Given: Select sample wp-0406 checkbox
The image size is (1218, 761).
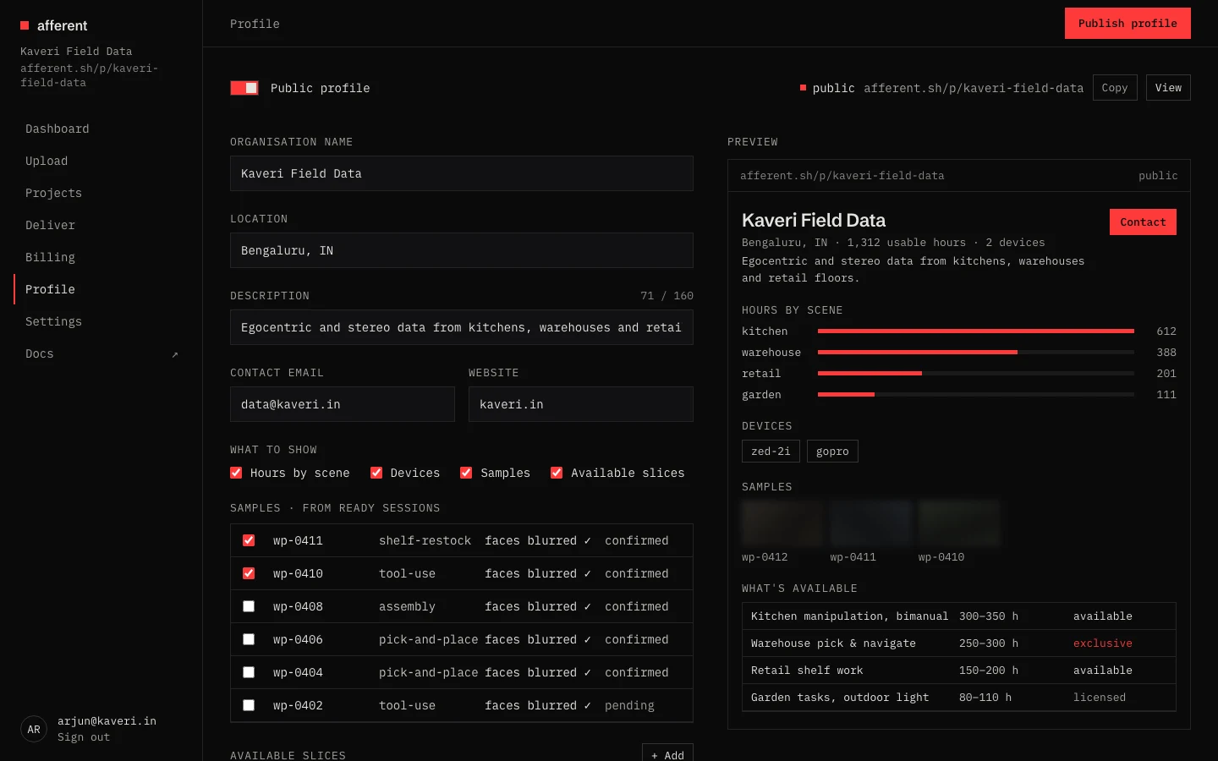Looking at the screenshot, I should 249,639.
